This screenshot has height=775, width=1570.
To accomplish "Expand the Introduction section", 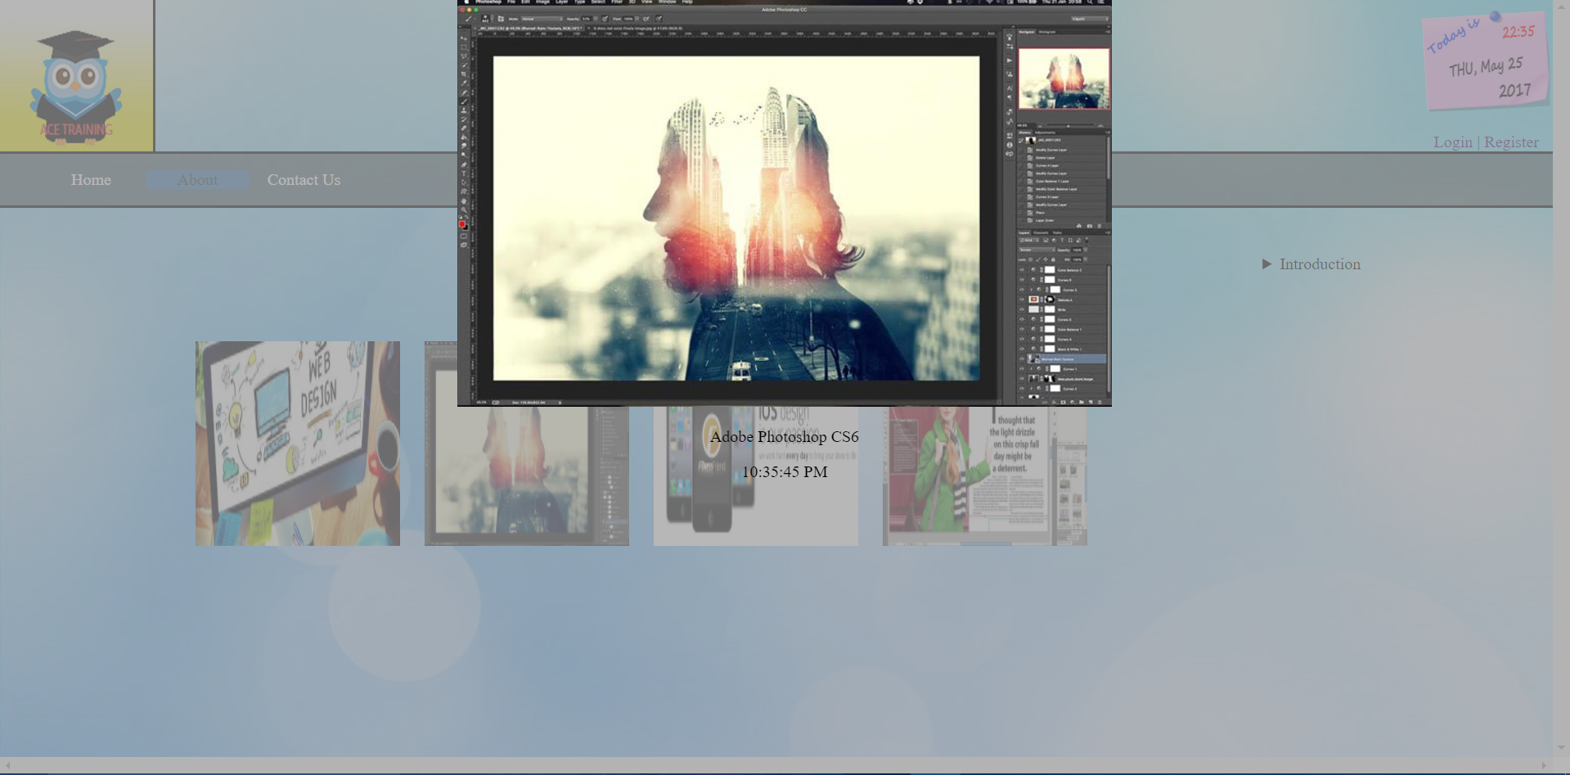I will coord(1311,264).
